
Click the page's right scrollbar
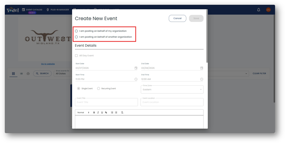pyautogui.click(x=274, y=59)
